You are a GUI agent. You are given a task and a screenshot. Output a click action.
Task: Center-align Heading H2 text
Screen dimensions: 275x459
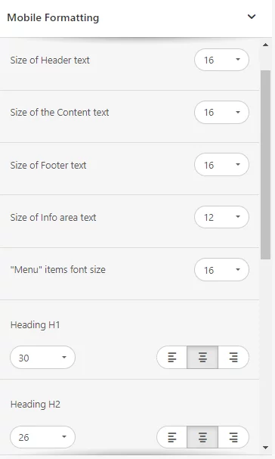(202, 437)
